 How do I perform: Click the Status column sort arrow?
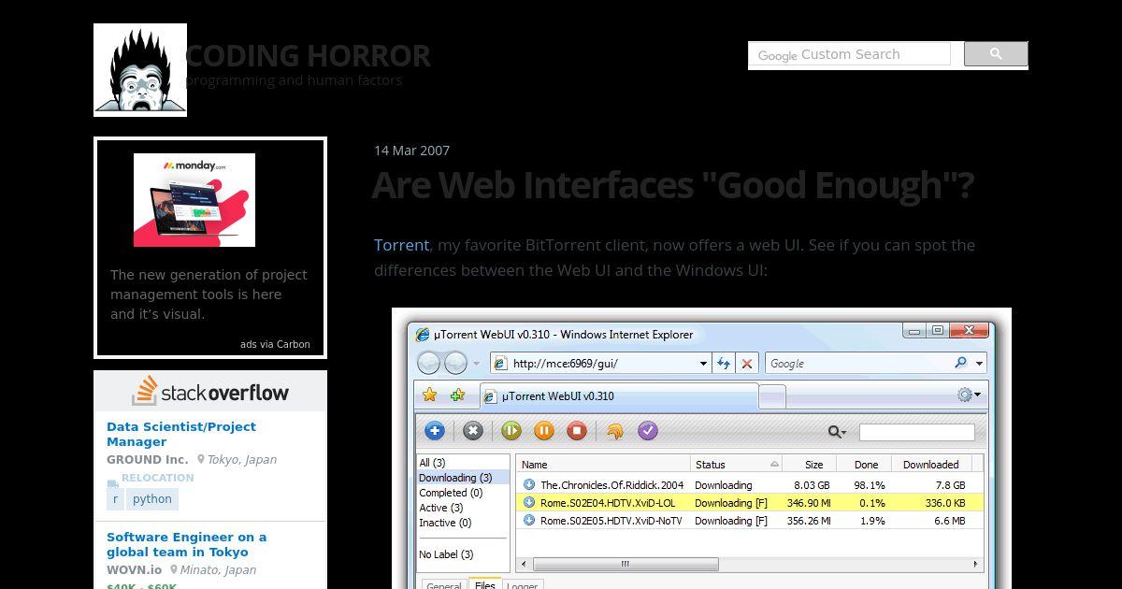pyautogui.click(x=775, y=464)
